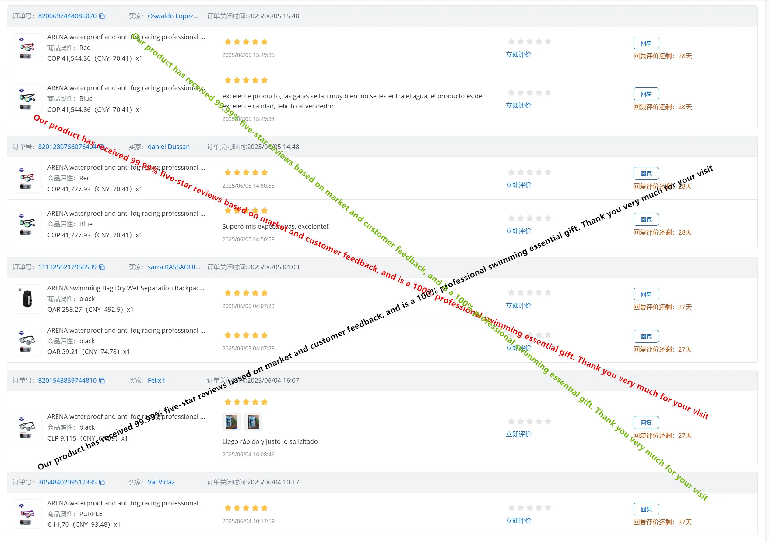Click 回复 button for first Red goggles review

point(646,43)
